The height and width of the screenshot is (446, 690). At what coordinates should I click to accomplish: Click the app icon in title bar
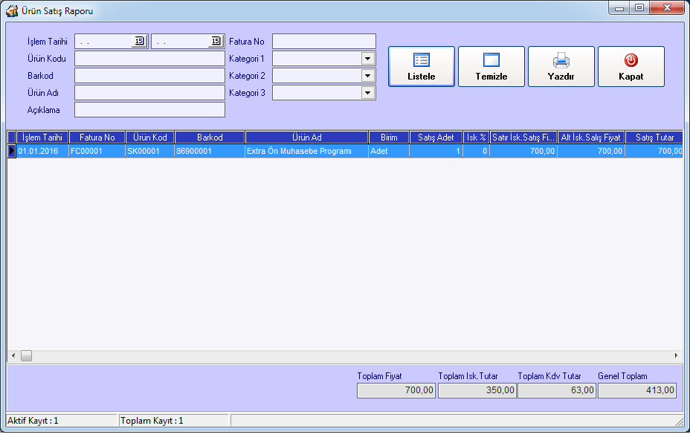(x=12, y=12)
